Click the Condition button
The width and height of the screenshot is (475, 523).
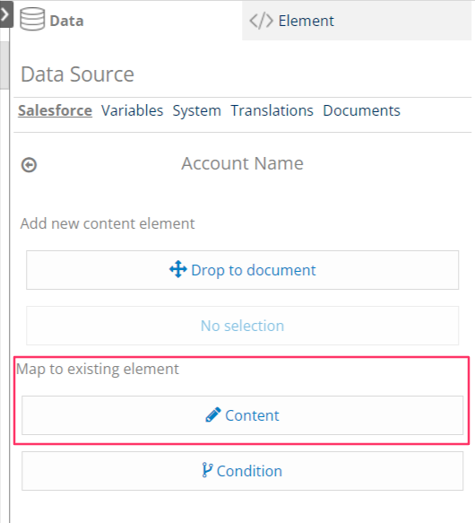coord(242,471)
